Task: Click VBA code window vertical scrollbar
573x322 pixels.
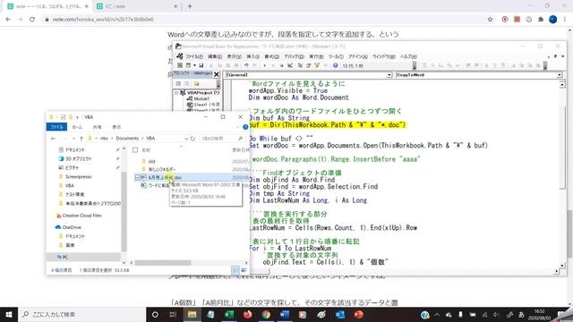Action: coord(562,175)
